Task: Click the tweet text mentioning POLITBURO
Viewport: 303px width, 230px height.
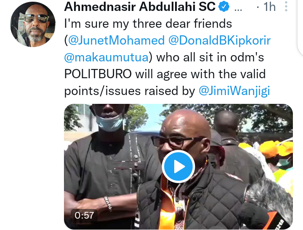Action: click(x=165, y=74)
